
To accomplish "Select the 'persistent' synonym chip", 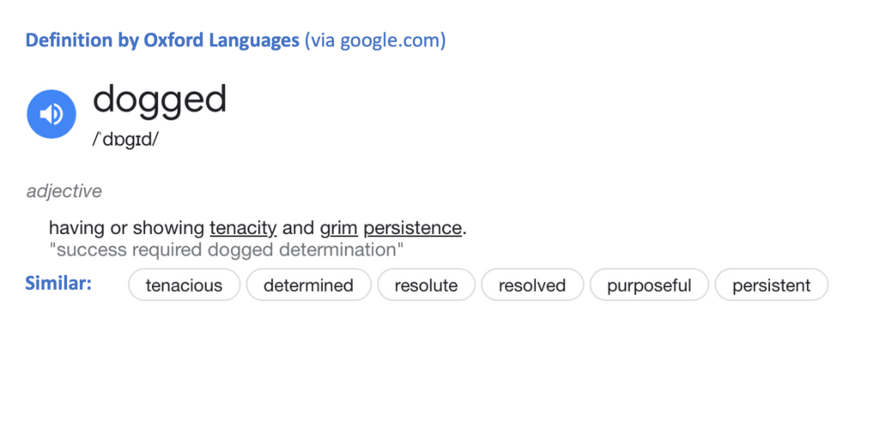I will coord(771,286).
